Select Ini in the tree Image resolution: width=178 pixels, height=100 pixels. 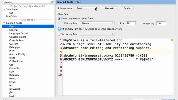click(x=11, y=85)
